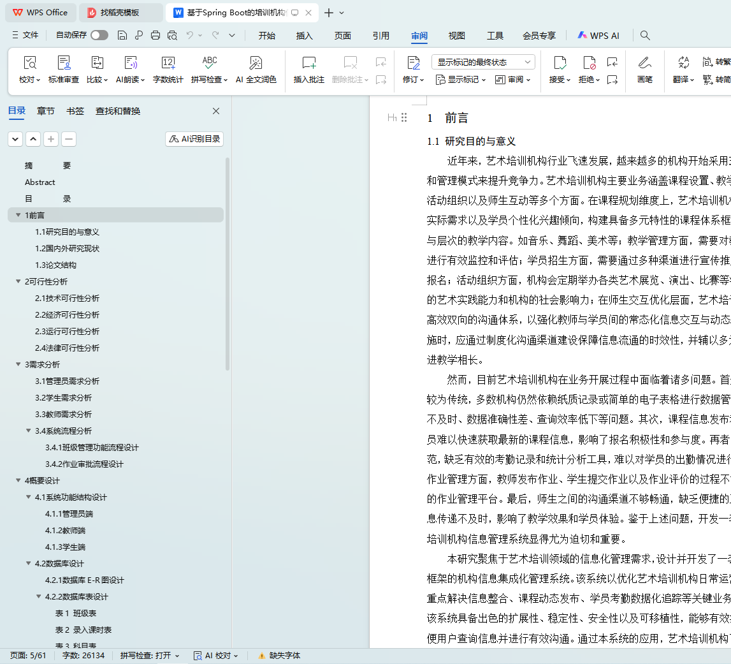This screenshot has width=731, height=664.
Task: Toggle the 自动保存 autosave switch
Action: click(x=99, y=36)
